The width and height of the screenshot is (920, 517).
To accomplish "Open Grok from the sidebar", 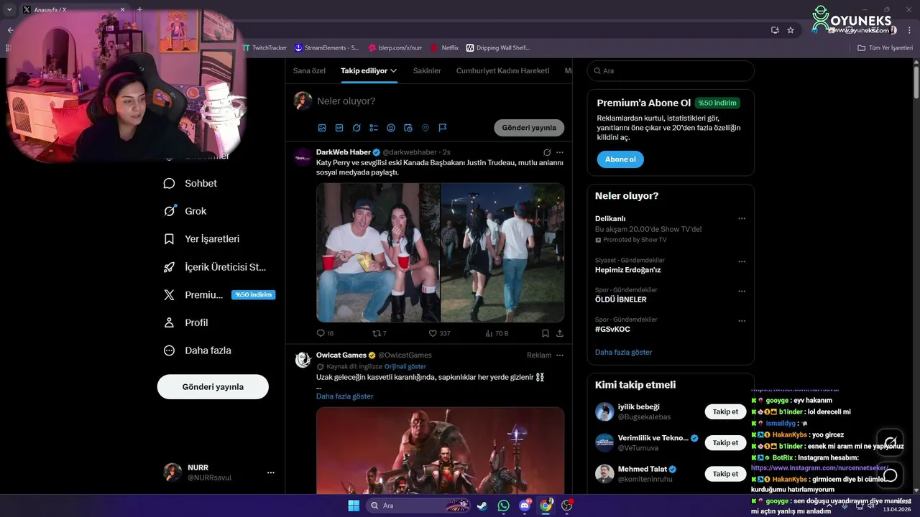I will 185,211.
